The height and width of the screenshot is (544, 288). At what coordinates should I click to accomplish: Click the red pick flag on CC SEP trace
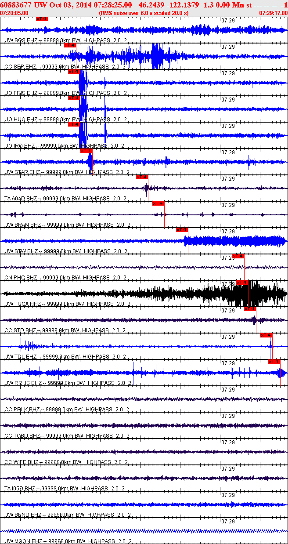pyautogui.click(x=70, y=45)
